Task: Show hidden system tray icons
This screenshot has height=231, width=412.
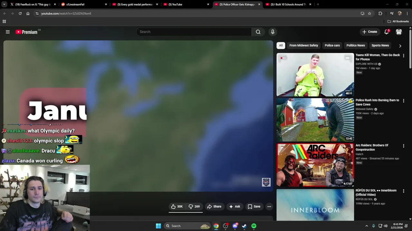Action: click(366, 226)
